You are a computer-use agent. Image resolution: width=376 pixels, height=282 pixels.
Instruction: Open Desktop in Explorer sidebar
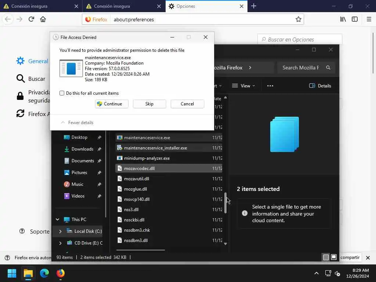coord(79,137)
